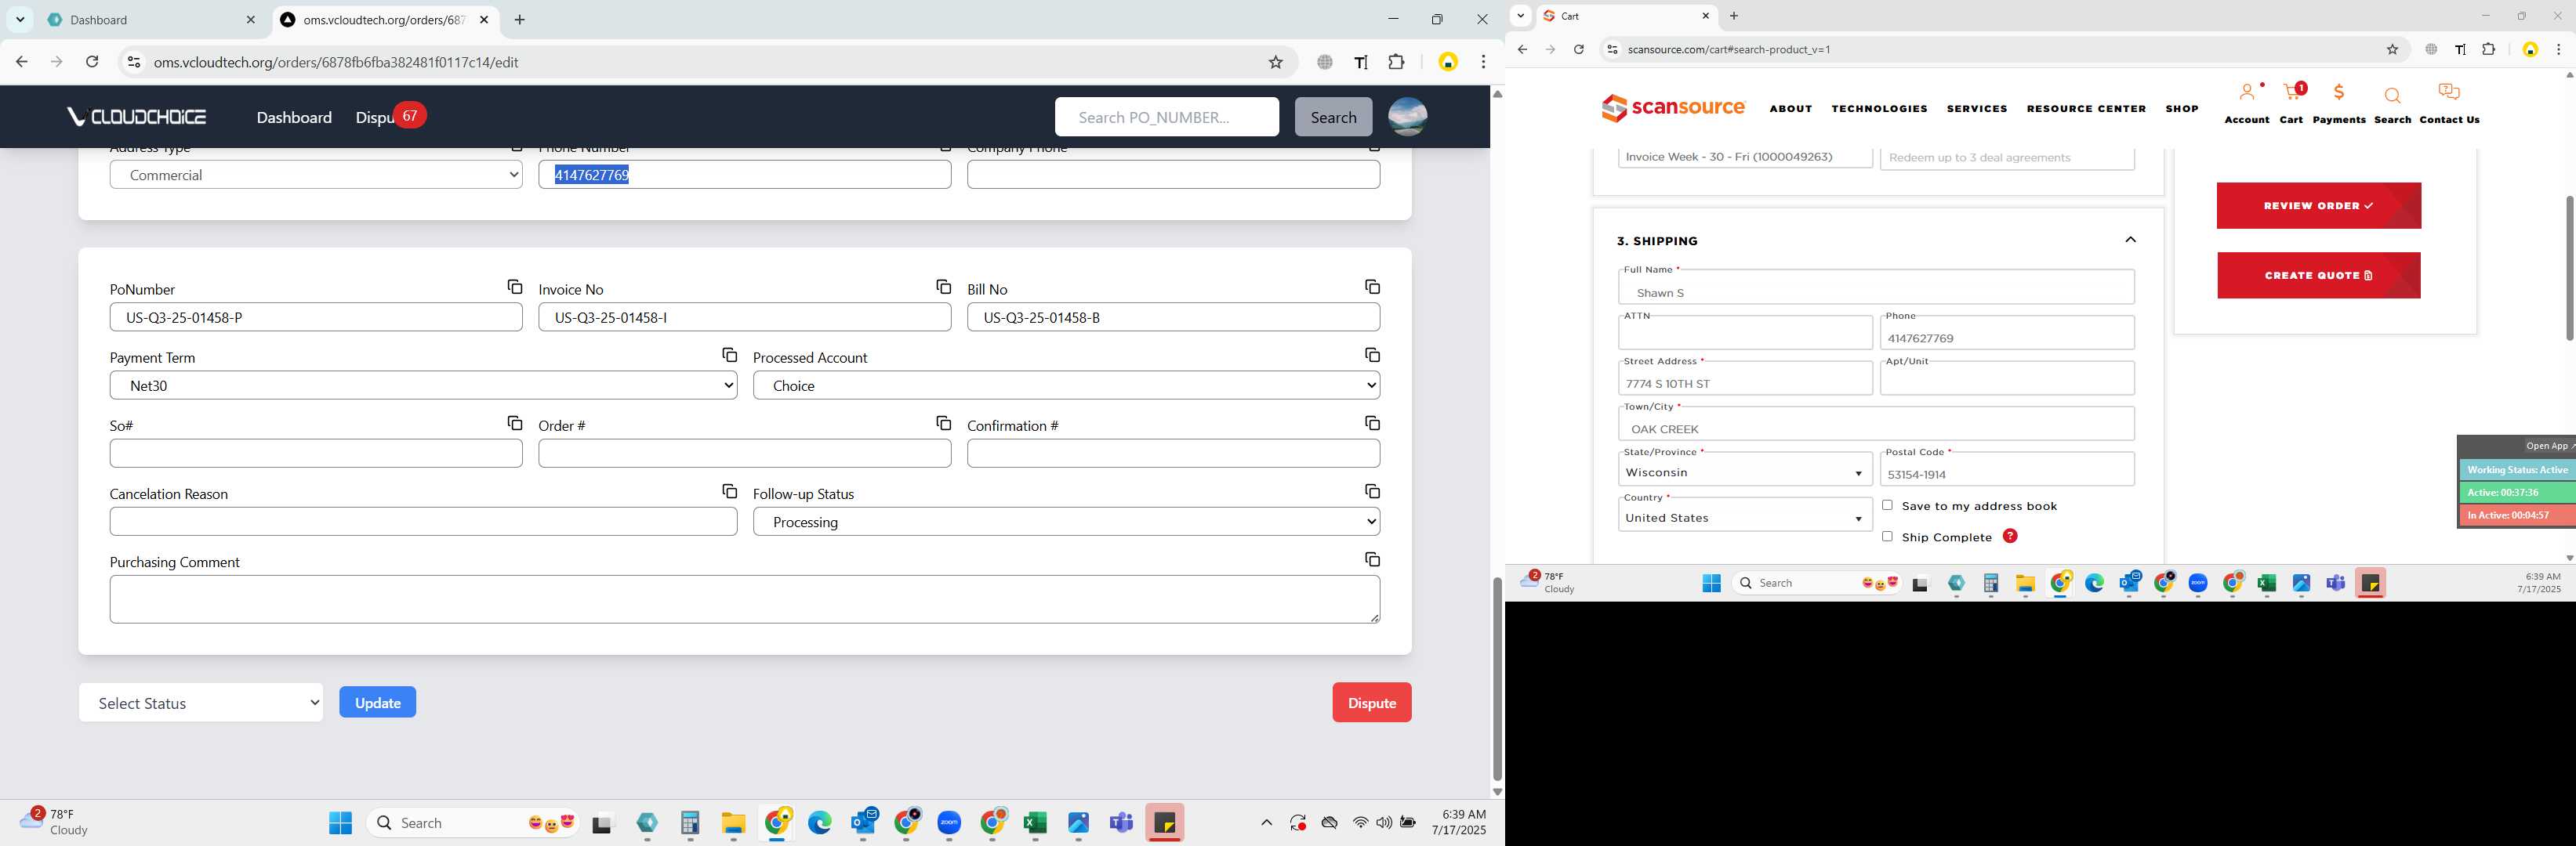Copy the PoNumber field value

(x=514, y=287)
